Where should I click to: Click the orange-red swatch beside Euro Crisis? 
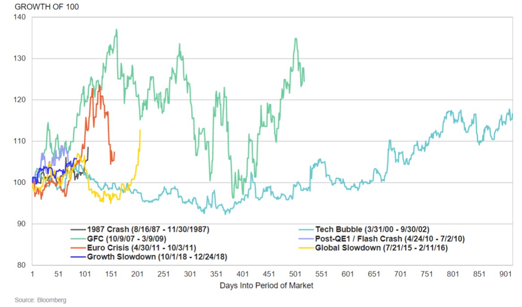[x=78, y=248]
